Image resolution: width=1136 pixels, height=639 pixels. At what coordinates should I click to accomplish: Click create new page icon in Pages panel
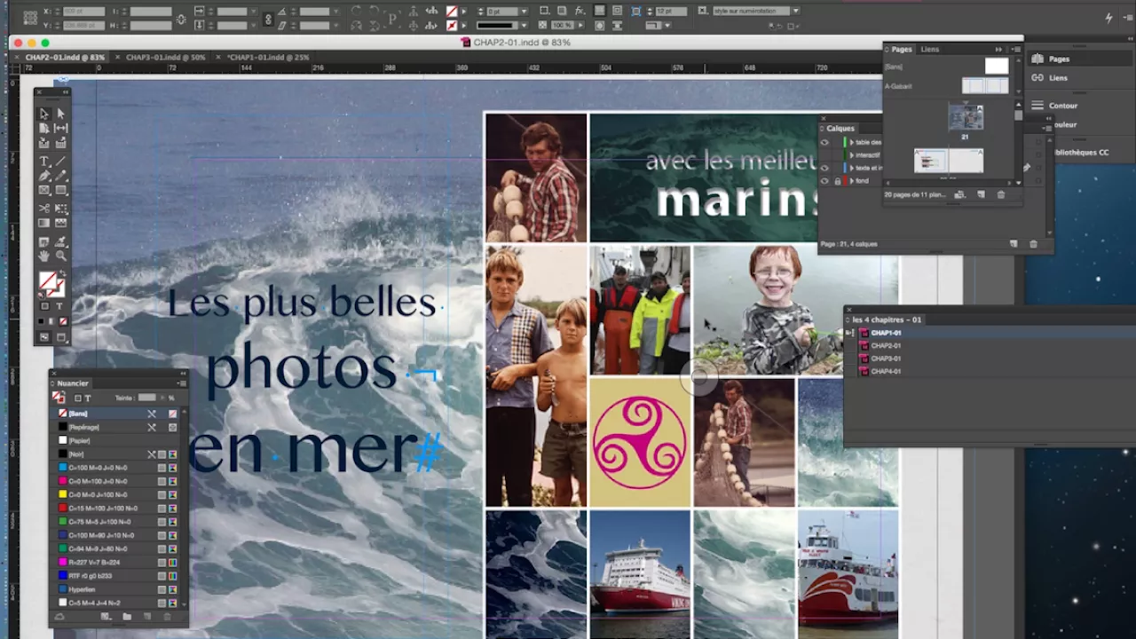click(981, 194)
